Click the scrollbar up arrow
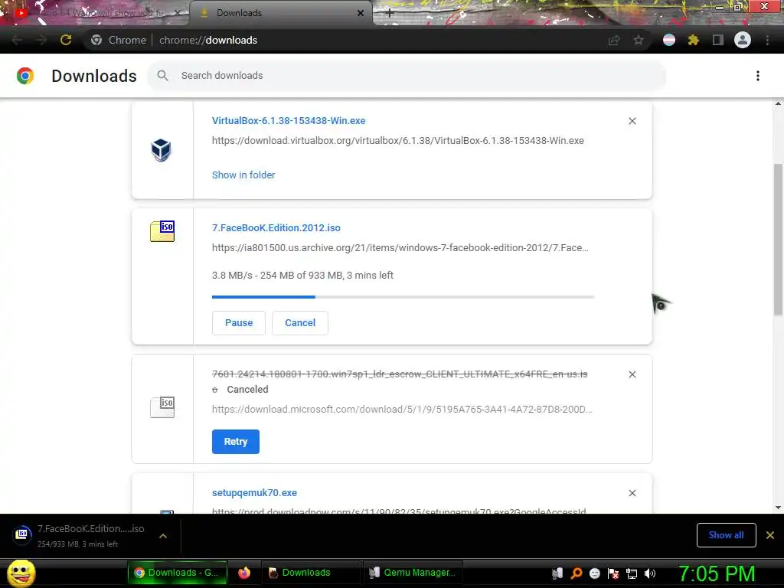 click(x=778, y=103)
